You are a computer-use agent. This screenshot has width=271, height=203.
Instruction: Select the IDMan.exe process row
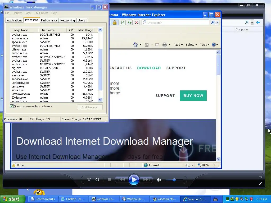54,98
